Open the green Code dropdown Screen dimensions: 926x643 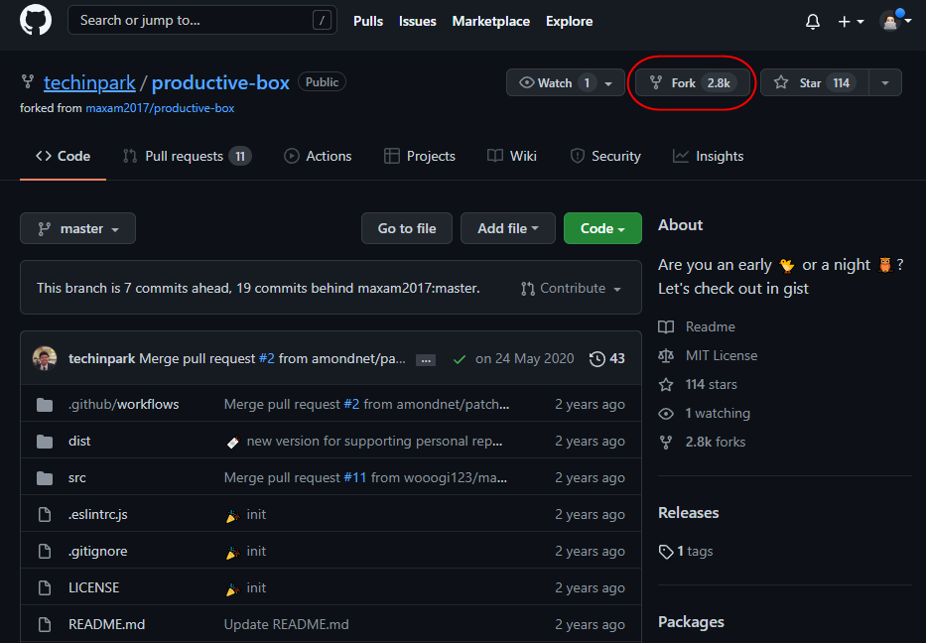(x=602, y=228)
